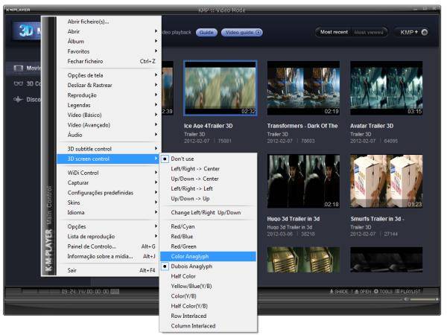This screenshot has height=335, width=447.
Task: Click the 3D logo at top left
Action: coord(27,31)
